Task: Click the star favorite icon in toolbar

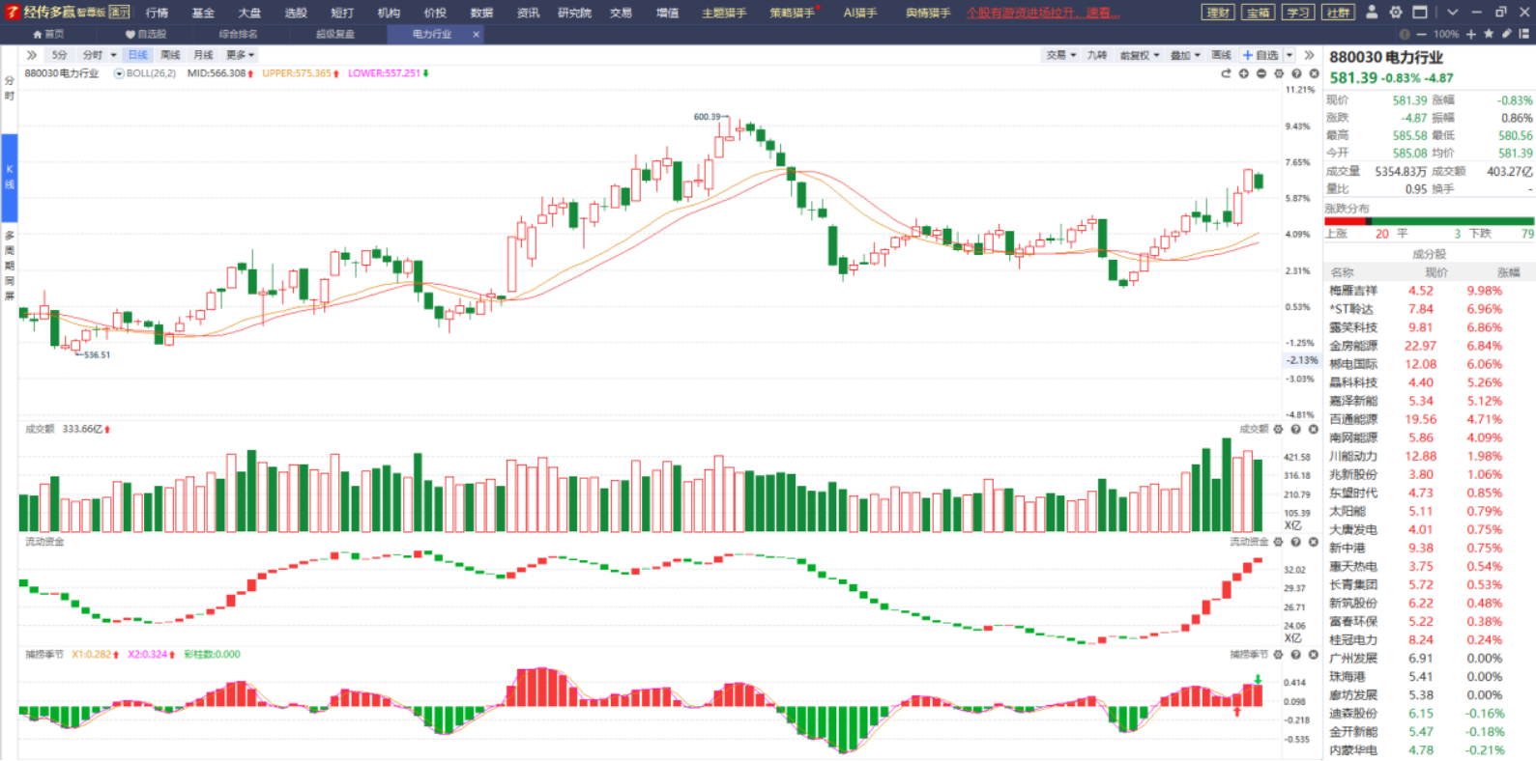Action: point(1489,34)
